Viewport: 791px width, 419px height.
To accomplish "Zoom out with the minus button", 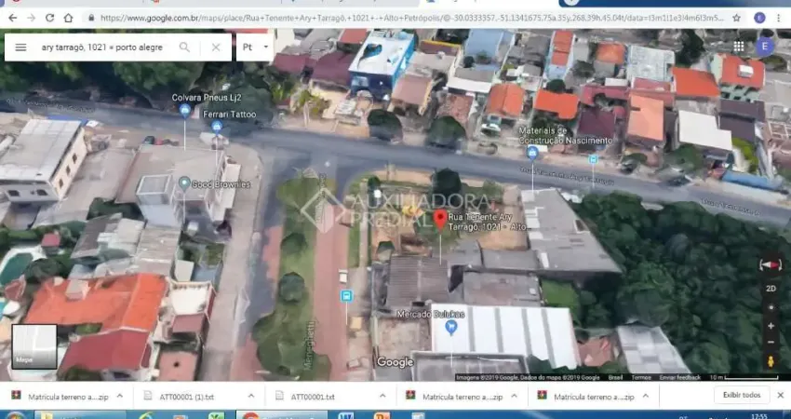I will coord(771,343).
